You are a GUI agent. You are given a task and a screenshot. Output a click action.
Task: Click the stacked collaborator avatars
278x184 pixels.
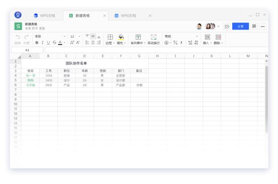coord(210,27)
